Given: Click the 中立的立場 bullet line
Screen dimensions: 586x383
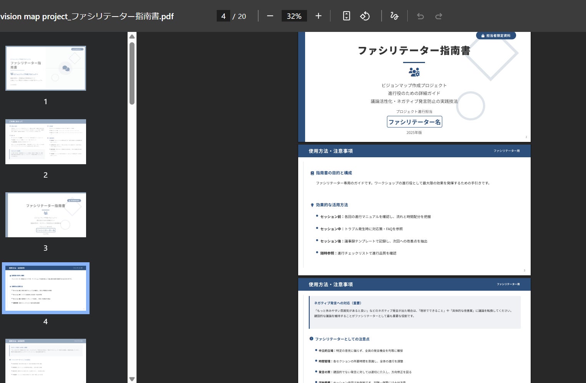Looking at the screenshot, I should coord(360,351).
